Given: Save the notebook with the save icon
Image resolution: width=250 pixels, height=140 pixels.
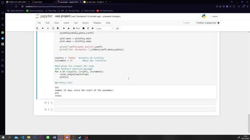Looking at the screenshot, I should pyautogui.click(x=37, y=28).
